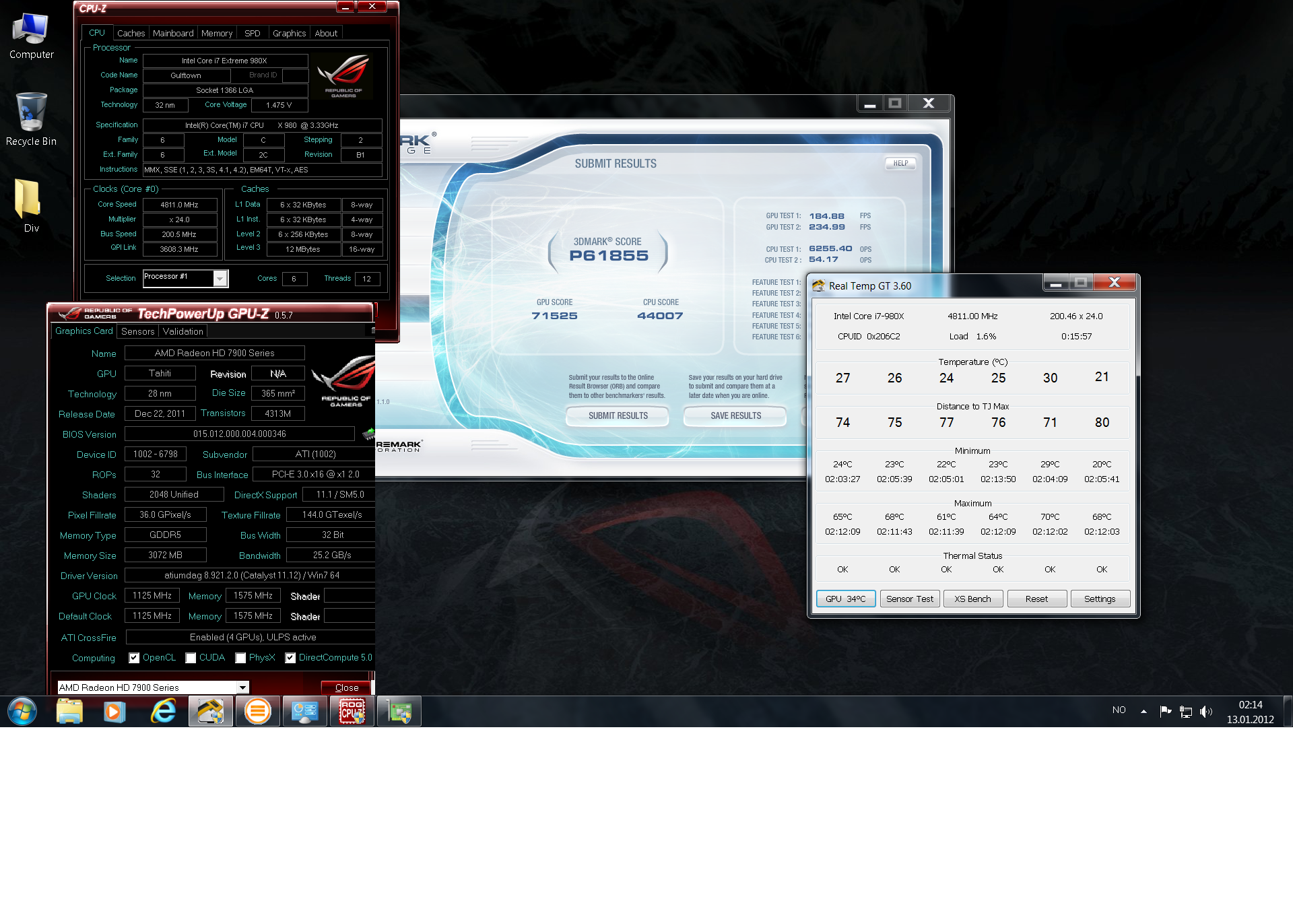1293x909 pixels.
Task: Click the BIOS save chip icon in GPU-Z
Action: (368, 433)
